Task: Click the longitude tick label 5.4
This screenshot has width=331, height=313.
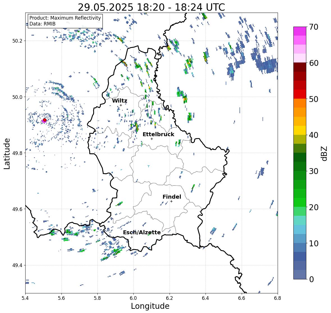Action: 25,298
